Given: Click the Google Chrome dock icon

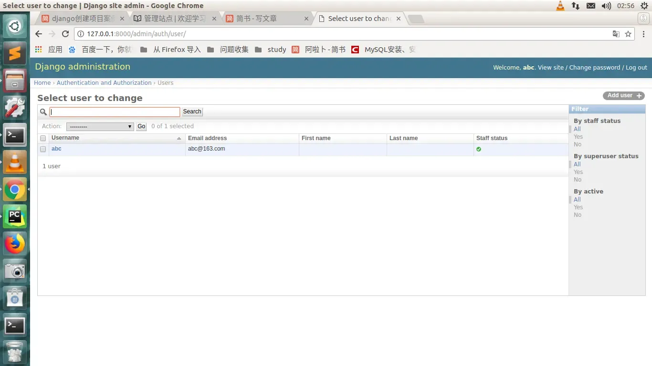Looking at the screenshot, I should tap(15, 190).
